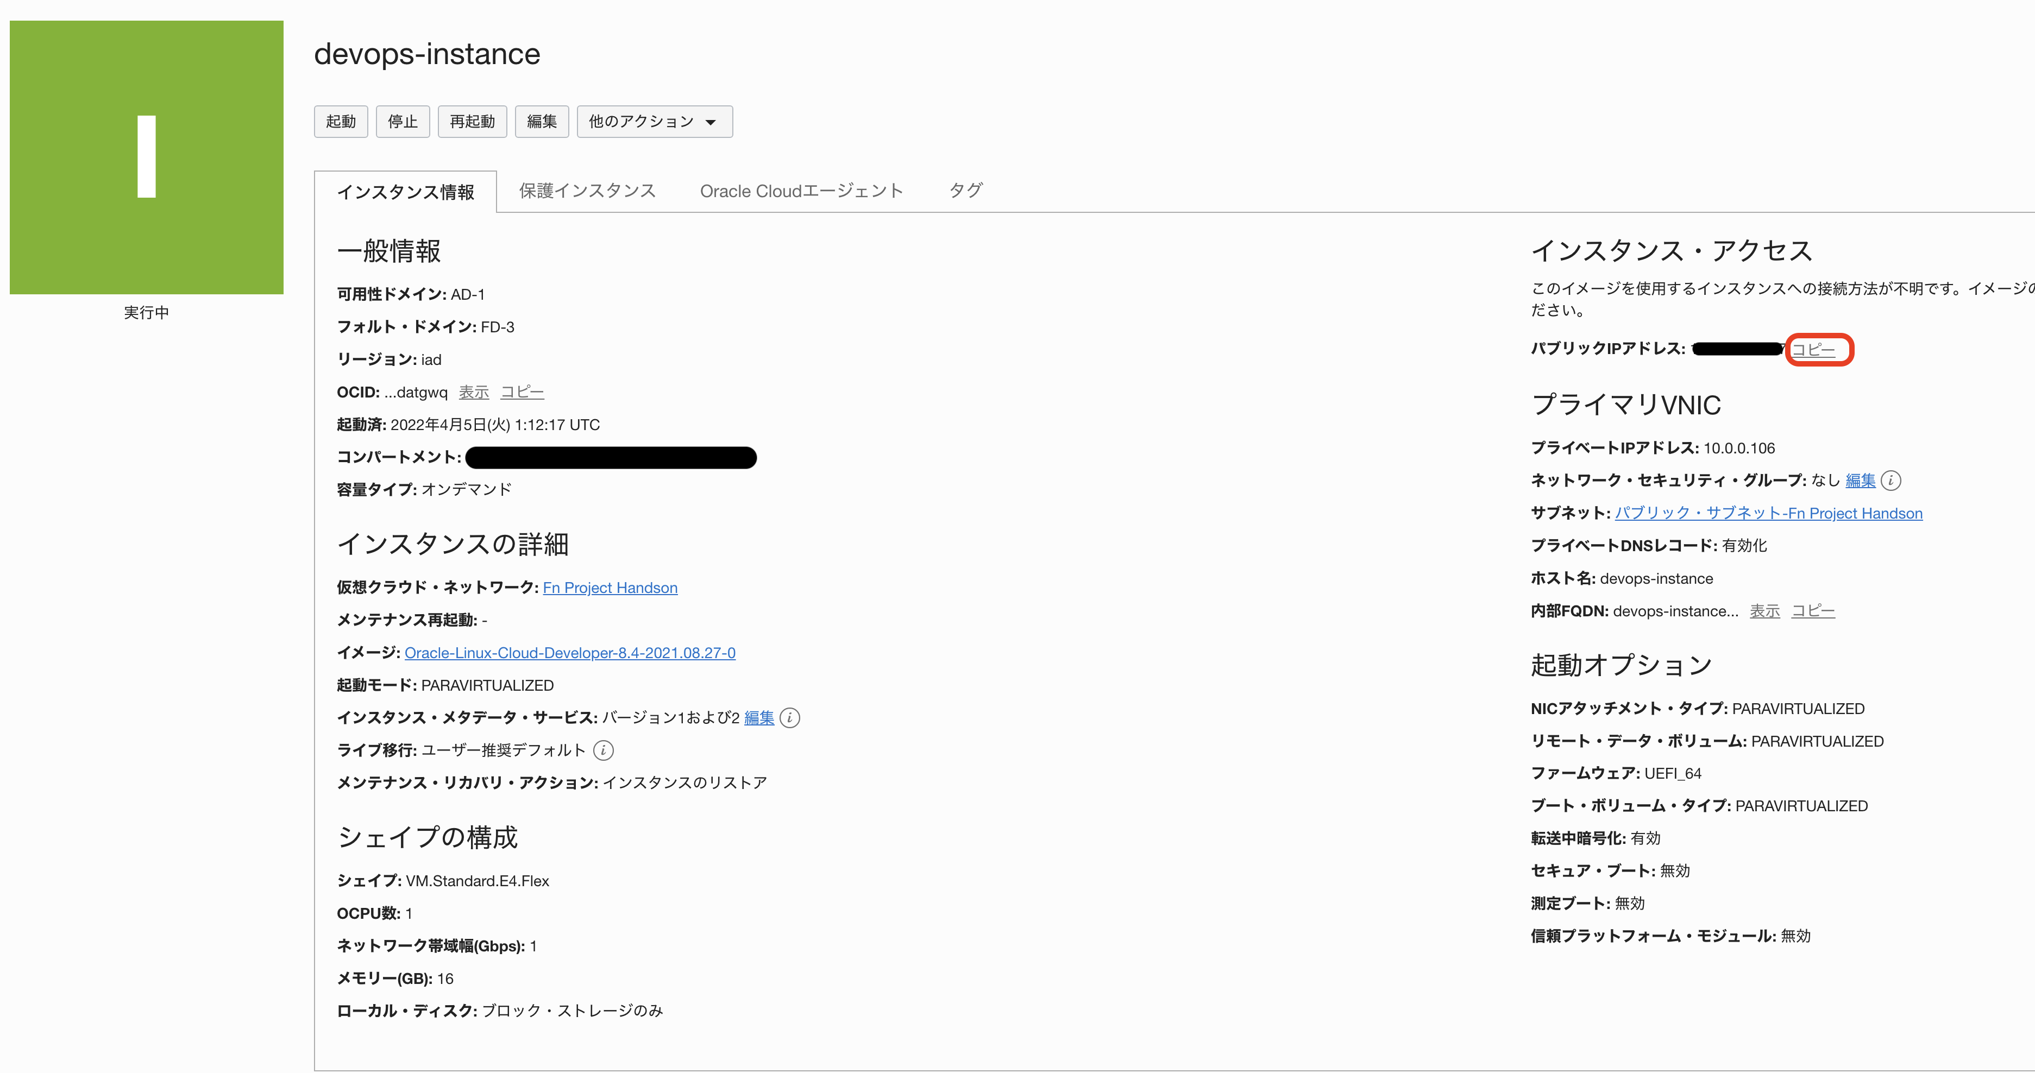
Task: Click the 再起動 button
Action: tap(472, 122)
